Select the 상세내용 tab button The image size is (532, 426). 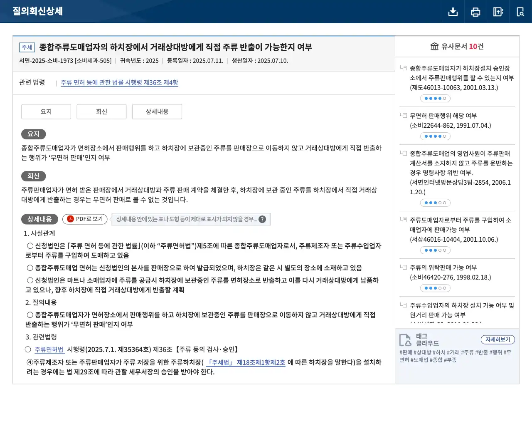tap(157, 111)
